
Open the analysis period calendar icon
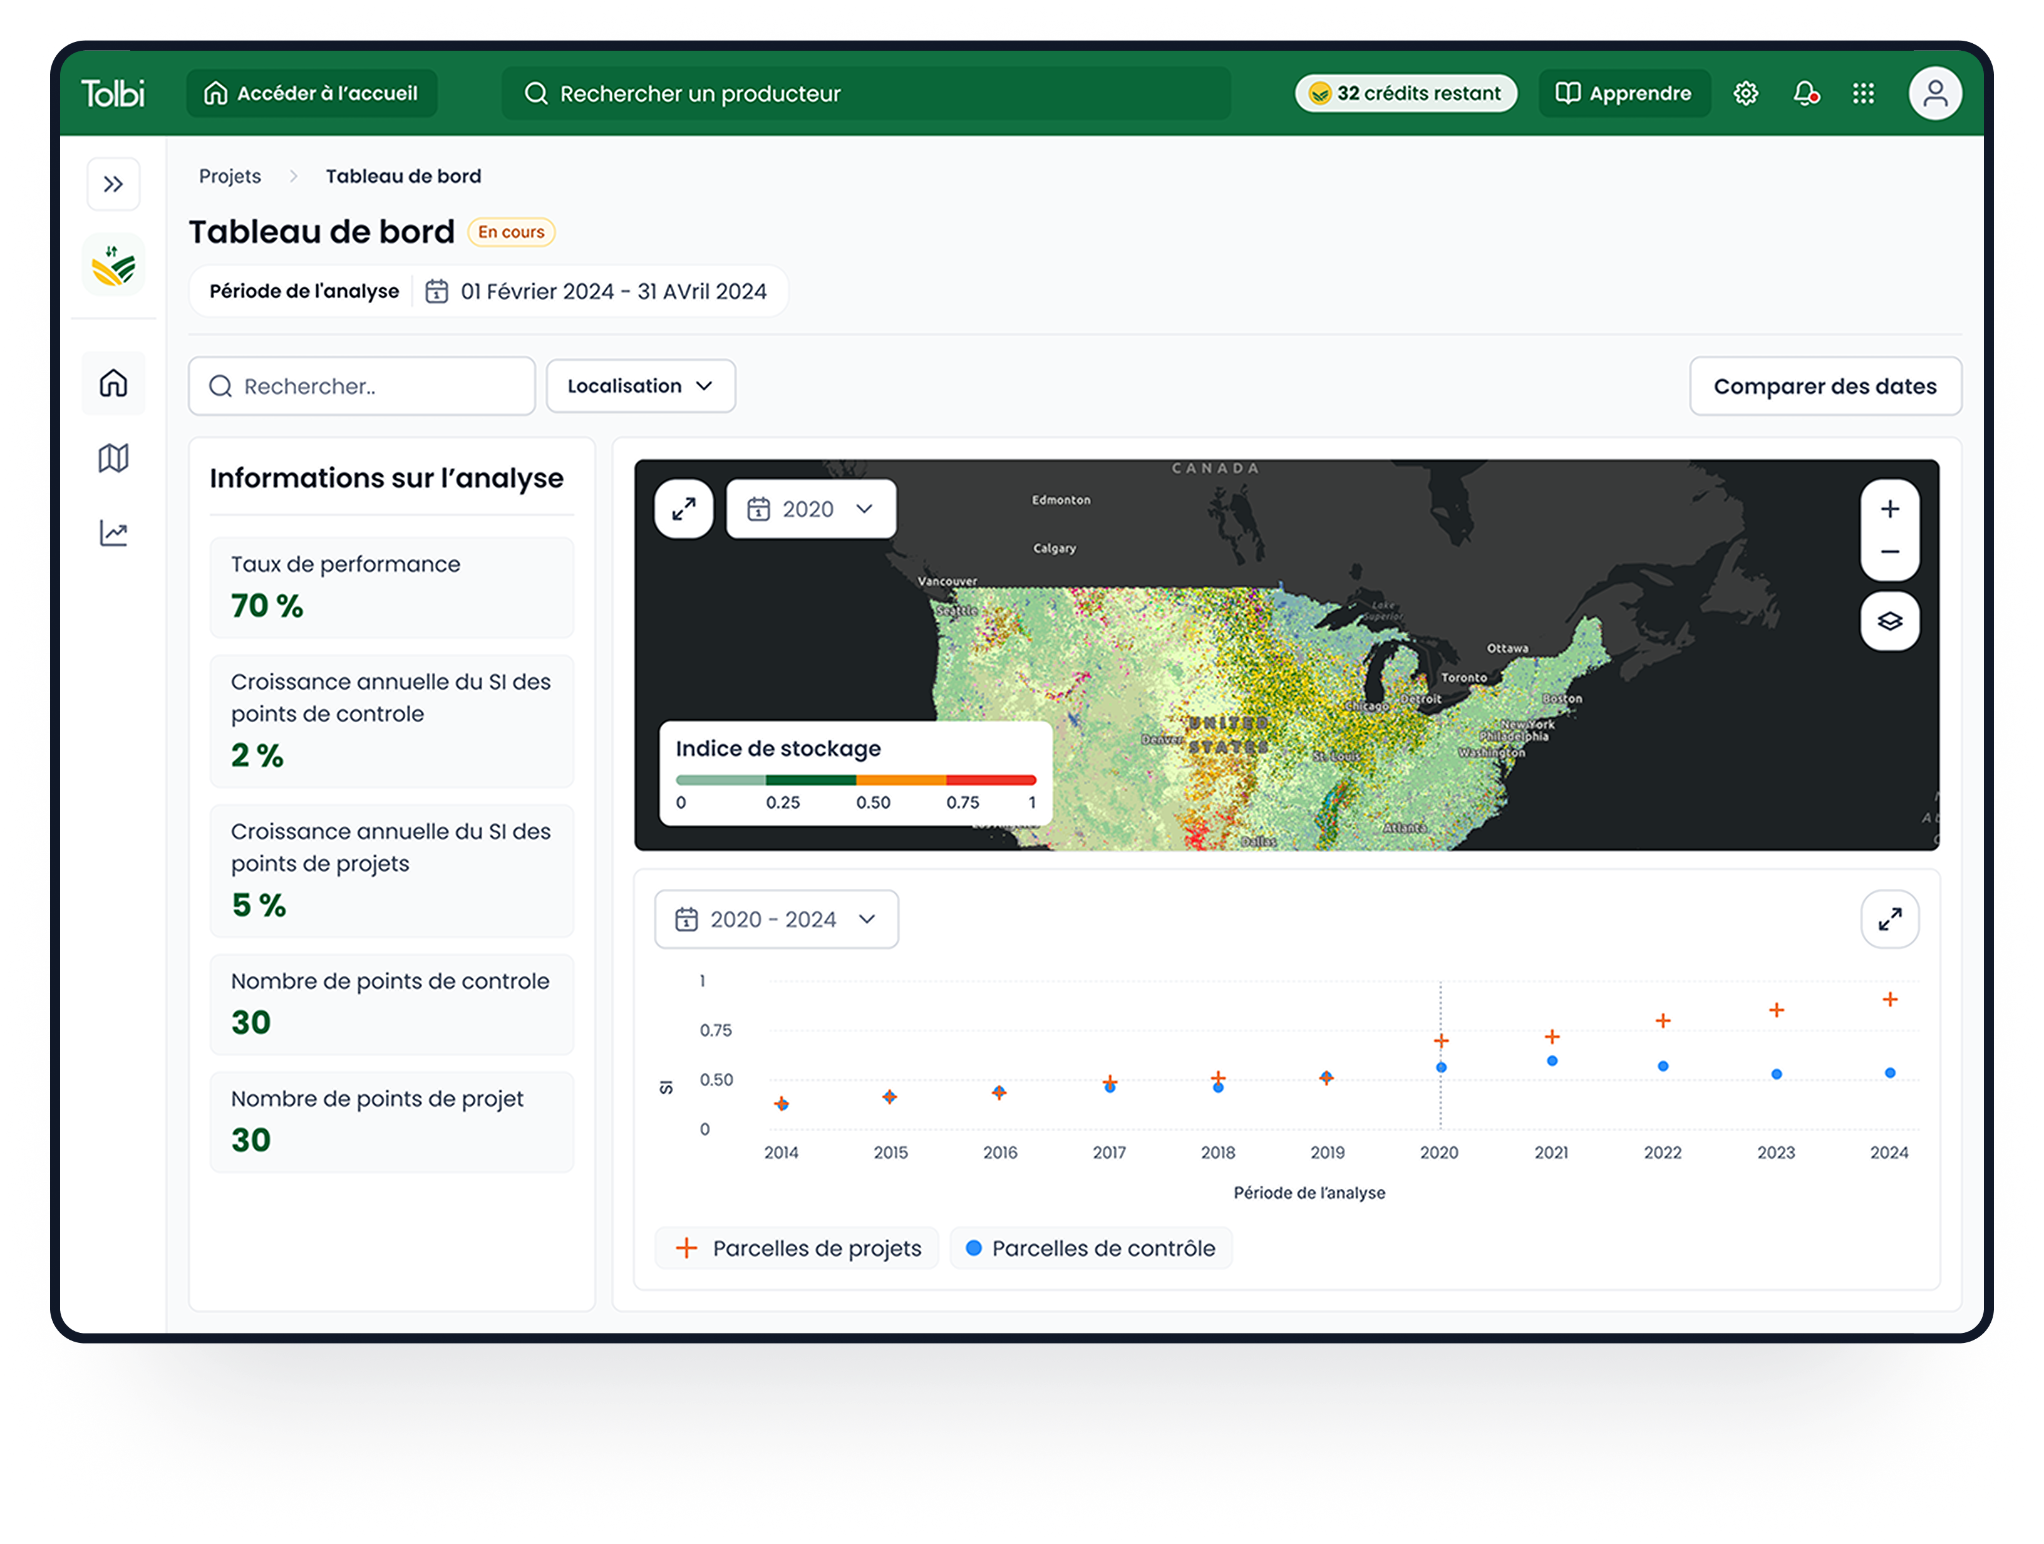coord(436,292)
